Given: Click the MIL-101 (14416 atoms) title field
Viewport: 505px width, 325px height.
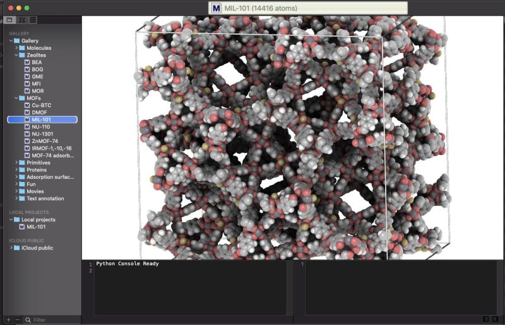Looking at the screenshot, I should coord(308,8).
